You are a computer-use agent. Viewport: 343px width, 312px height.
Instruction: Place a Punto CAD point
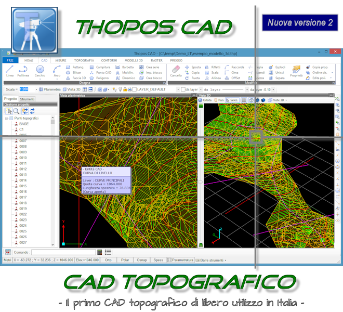pyautogui.click(x=101, y=72)
